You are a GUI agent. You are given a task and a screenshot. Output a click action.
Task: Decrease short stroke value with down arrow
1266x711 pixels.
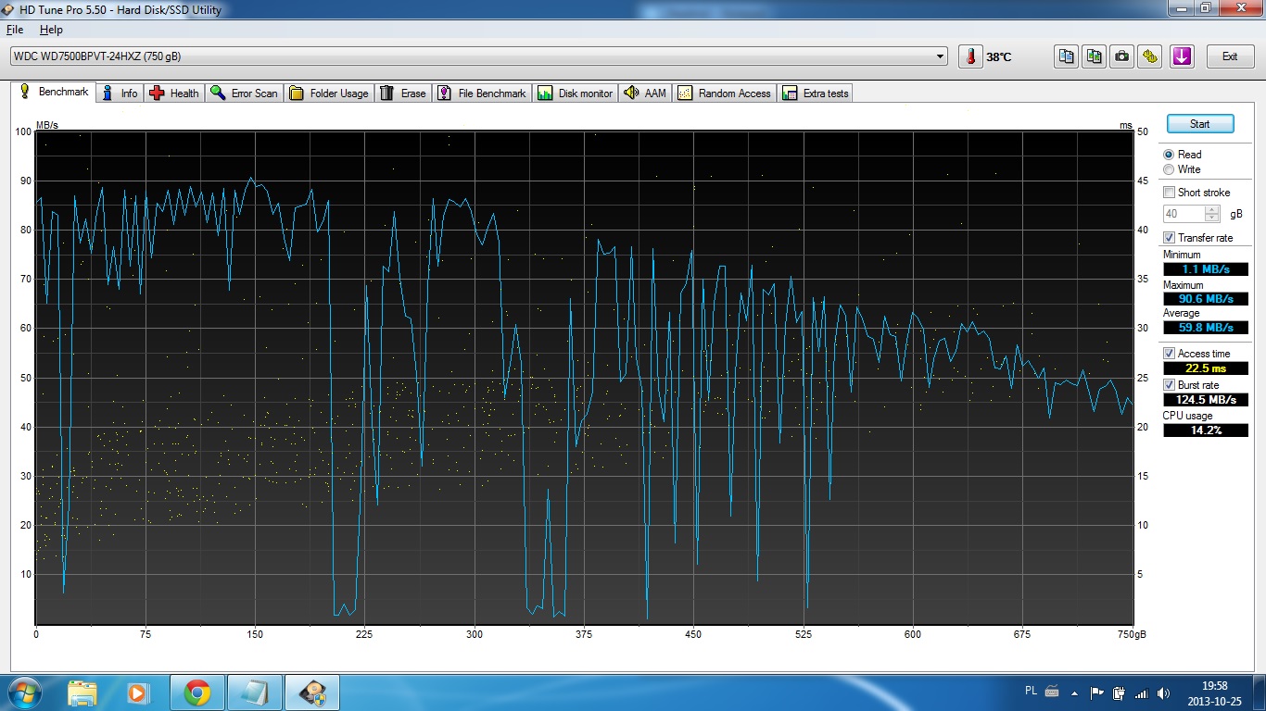pyautogui.click(x=1212, y=218)
